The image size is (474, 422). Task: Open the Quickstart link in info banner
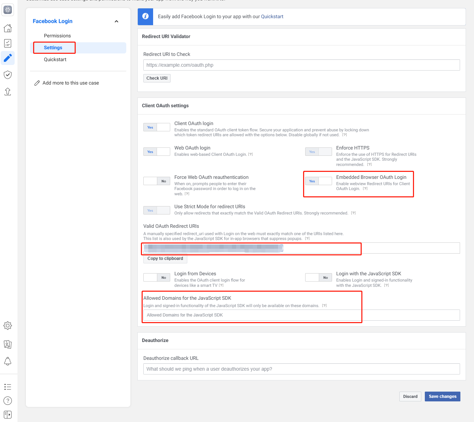point(272,16)
